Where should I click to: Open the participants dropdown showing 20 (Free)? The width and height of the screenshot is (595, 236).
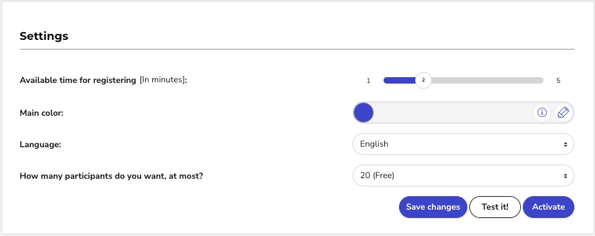(463, 176)
